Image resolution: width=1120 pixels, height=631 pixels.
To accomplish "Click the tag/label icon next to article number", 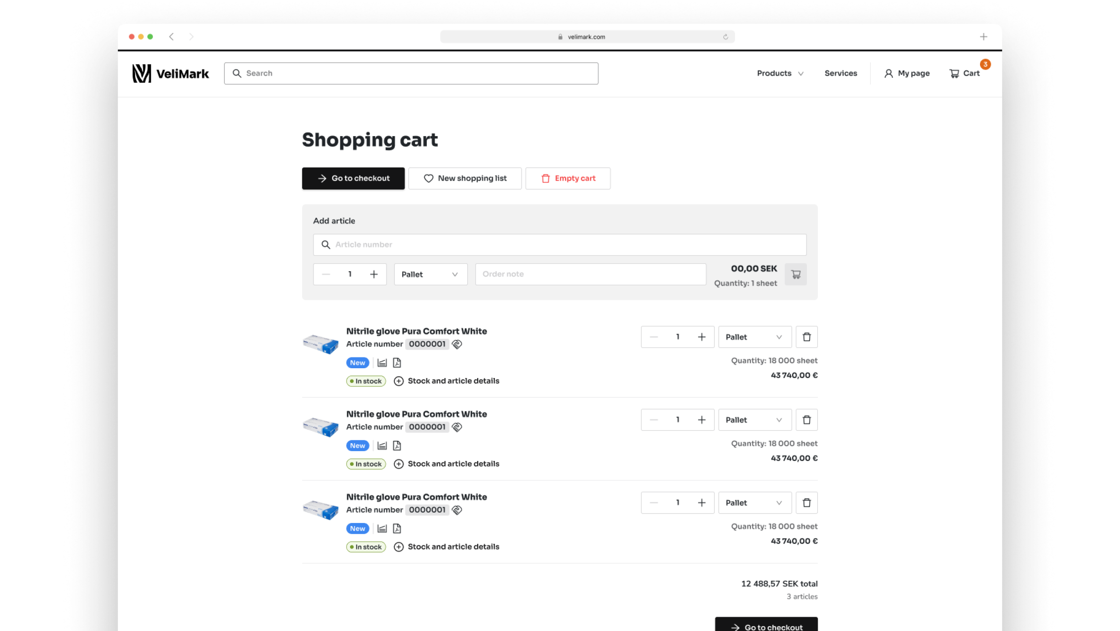I will (457, 344).
